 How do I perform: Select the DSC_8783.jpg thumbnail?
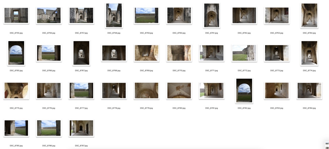pyautogui.click(x=277, y=90)
